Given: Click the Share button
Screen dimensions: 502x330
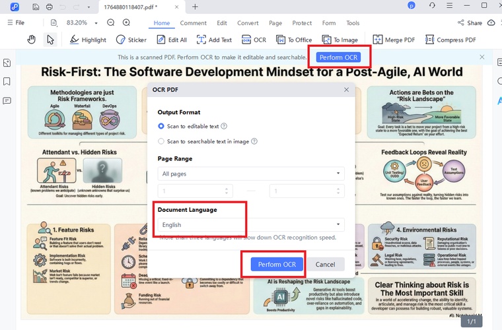Looking at the screenshot, I should (x=470, y=22).
